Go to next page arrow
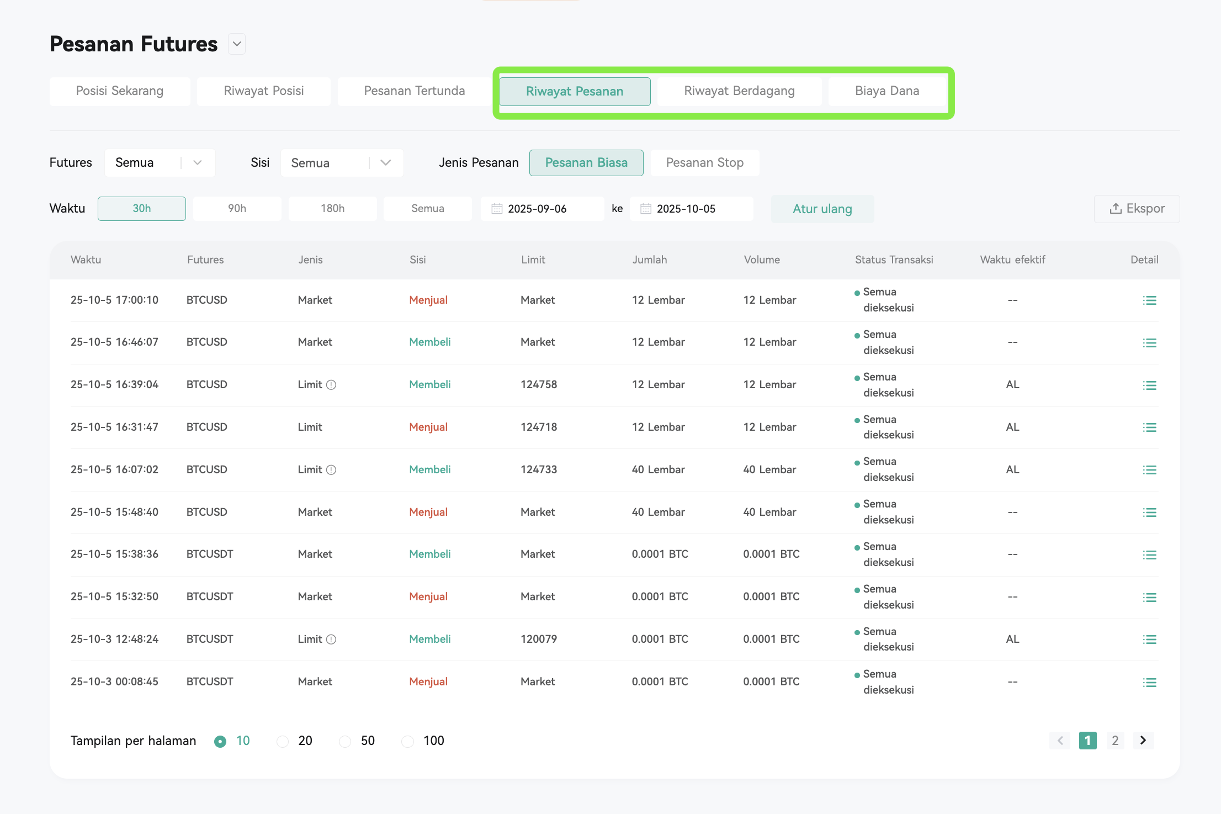The width and height of the screenshot is (1221, 814). pyautogui.click(x=1143, y=740)
